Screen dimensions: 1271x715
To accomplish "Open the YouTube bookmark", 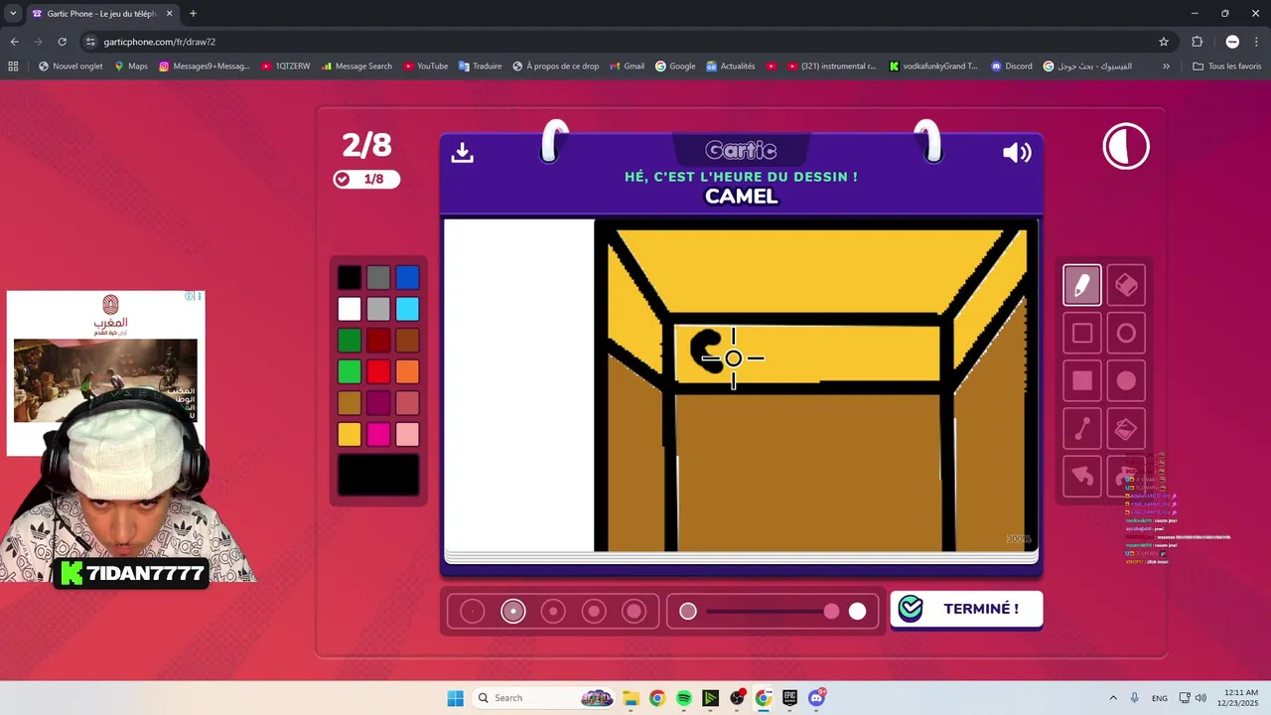I will [425, 67].
